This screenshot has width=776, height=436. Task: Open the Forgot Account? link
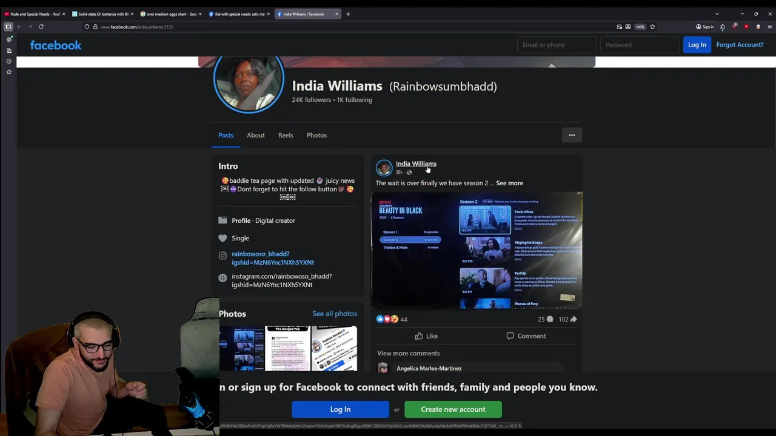pyautogui.click(x=740, y=45)
